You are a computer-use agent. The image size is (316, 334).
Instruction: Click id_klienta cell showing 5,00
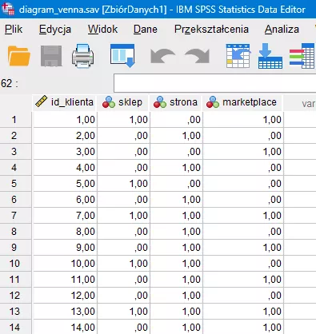click(65, 184)
